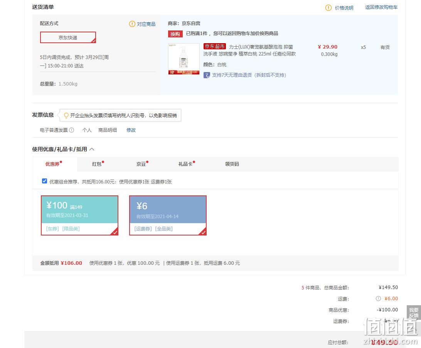Deselect the ¥100 满149 coupon

(x=79, y=215)
